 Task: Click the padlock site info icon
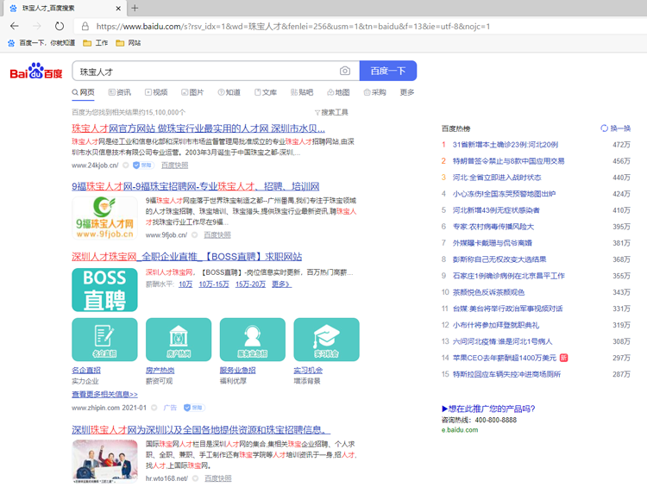[x=85, y=26]
